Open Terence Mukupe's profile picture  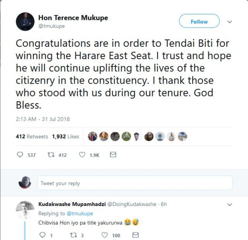click(x=25, y=22)
